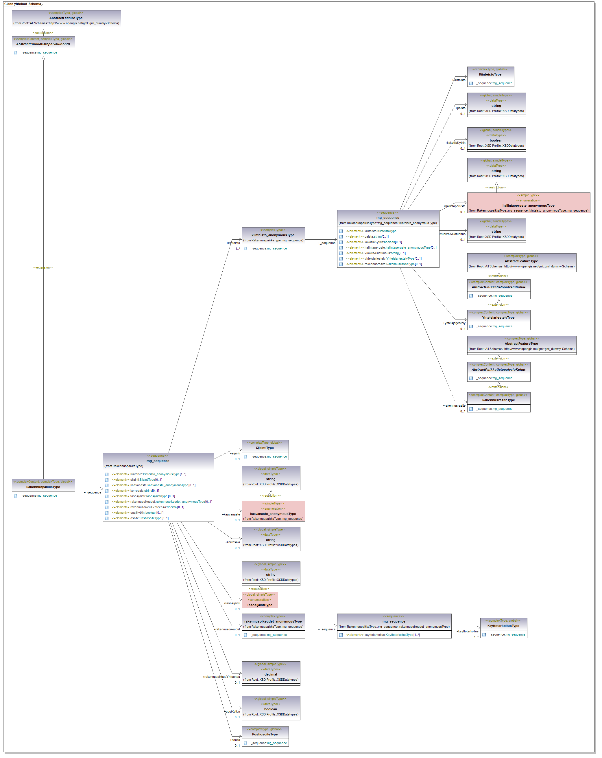Click the icon beside rakennusrasite:RakennusrasiteType element
Viewport: 602px width, 758px height.
341,264
